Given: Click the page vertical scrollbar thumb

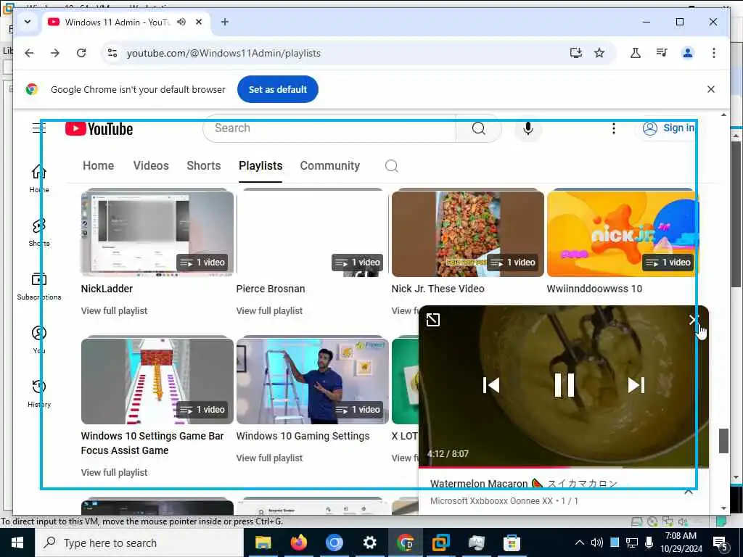Looking at the screenshot, I should coord(723,441).
